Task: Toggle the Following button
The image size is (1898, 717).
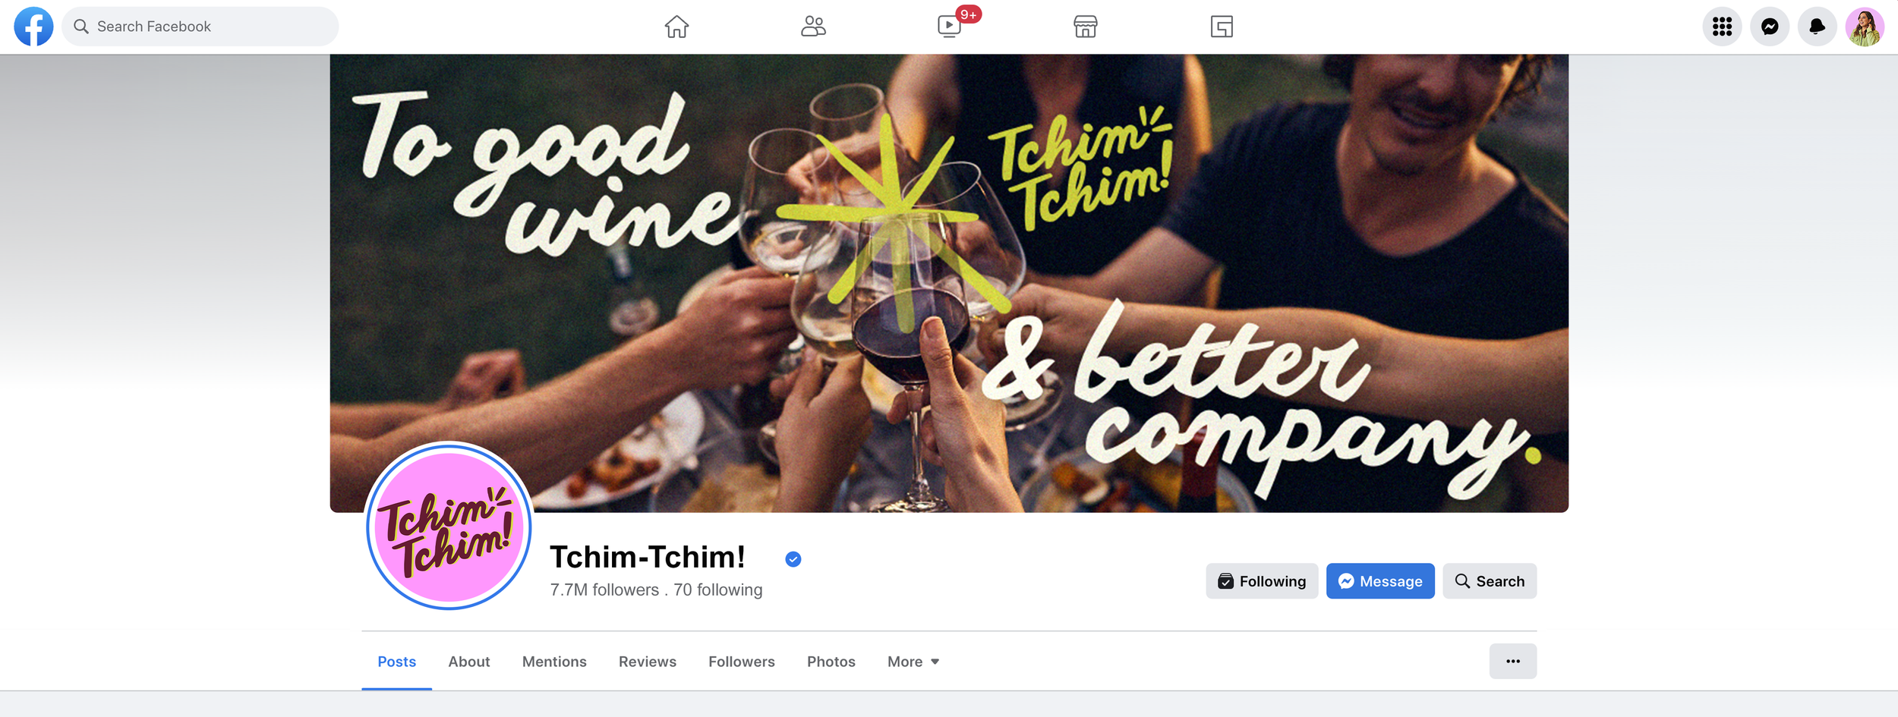Action: [1262, 581]
